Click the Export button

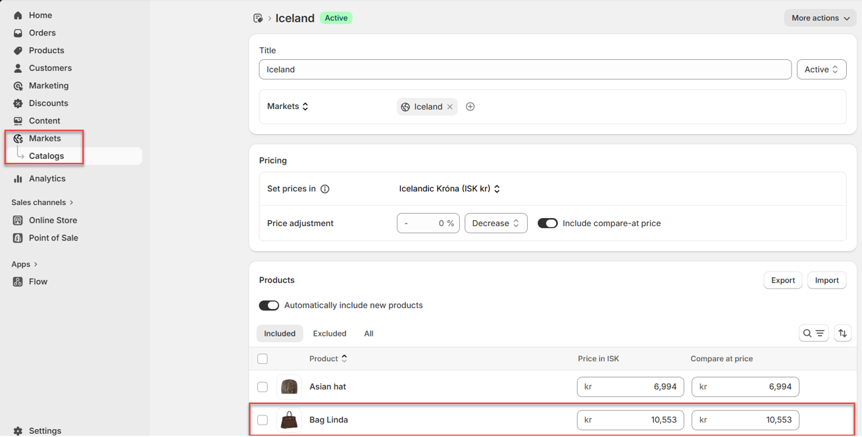pos(783,281)
